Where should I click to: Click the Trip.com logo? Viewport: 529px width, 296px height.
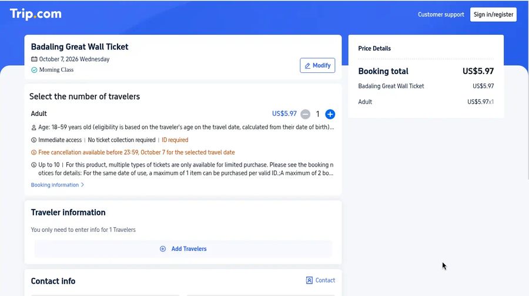[36, 14]
